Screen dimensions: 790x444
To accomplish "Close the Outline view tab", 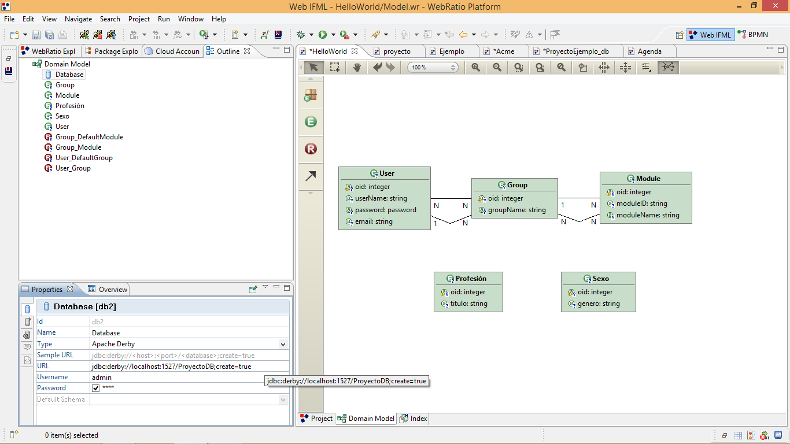I will pyautogui.click(x=247, y=51).
